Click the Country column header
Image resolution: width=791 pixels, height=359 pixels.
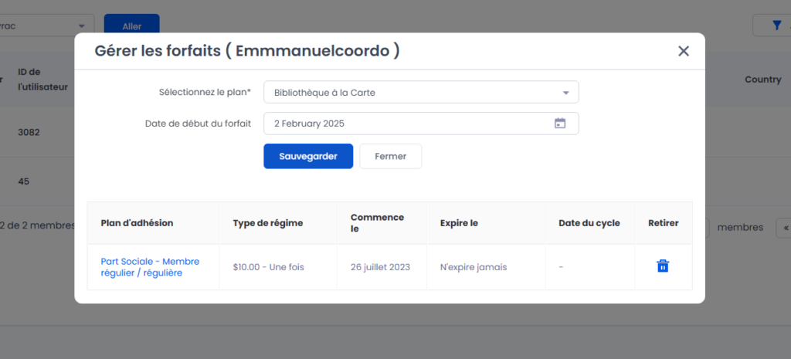click(762, 80)
